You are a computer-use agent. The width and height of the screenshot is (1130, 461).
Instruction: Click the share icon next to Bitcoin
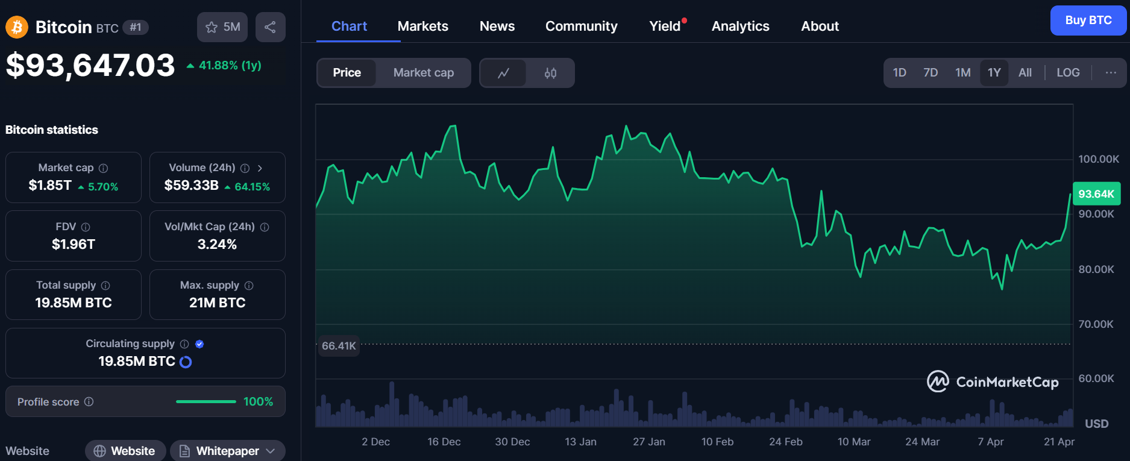[x=270, y=27]
